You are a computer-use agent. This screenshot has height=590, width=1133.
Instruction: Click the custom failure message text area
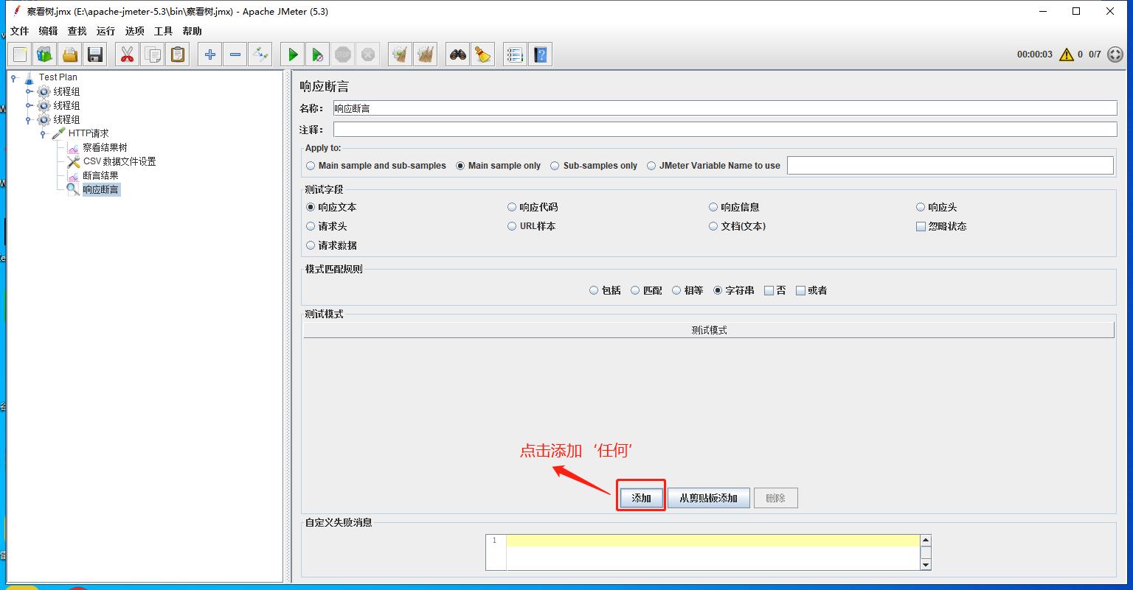point(713,552)
